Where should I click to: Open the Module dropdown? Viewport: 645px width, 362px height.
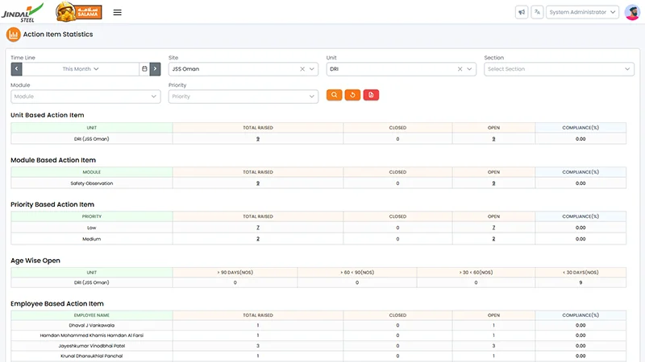tap(85, 97)
